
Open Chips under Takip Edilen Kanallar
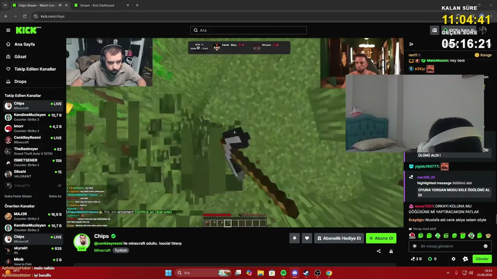point(33,106)
